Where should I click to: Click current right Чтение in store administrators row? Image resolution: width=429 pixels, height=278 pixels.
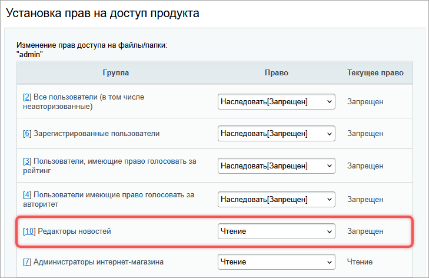point(360,262)
